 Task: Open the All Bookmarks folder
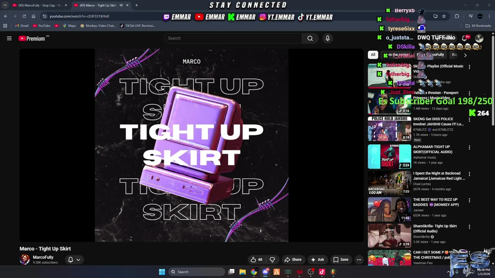[x=478, y=26]
